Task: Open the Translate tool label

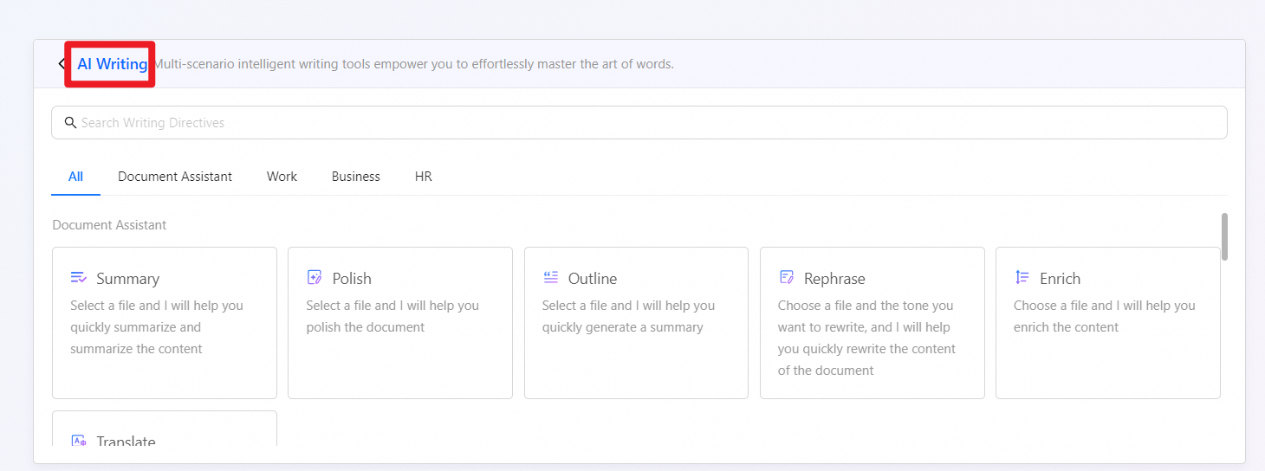Action: [126, 442]
